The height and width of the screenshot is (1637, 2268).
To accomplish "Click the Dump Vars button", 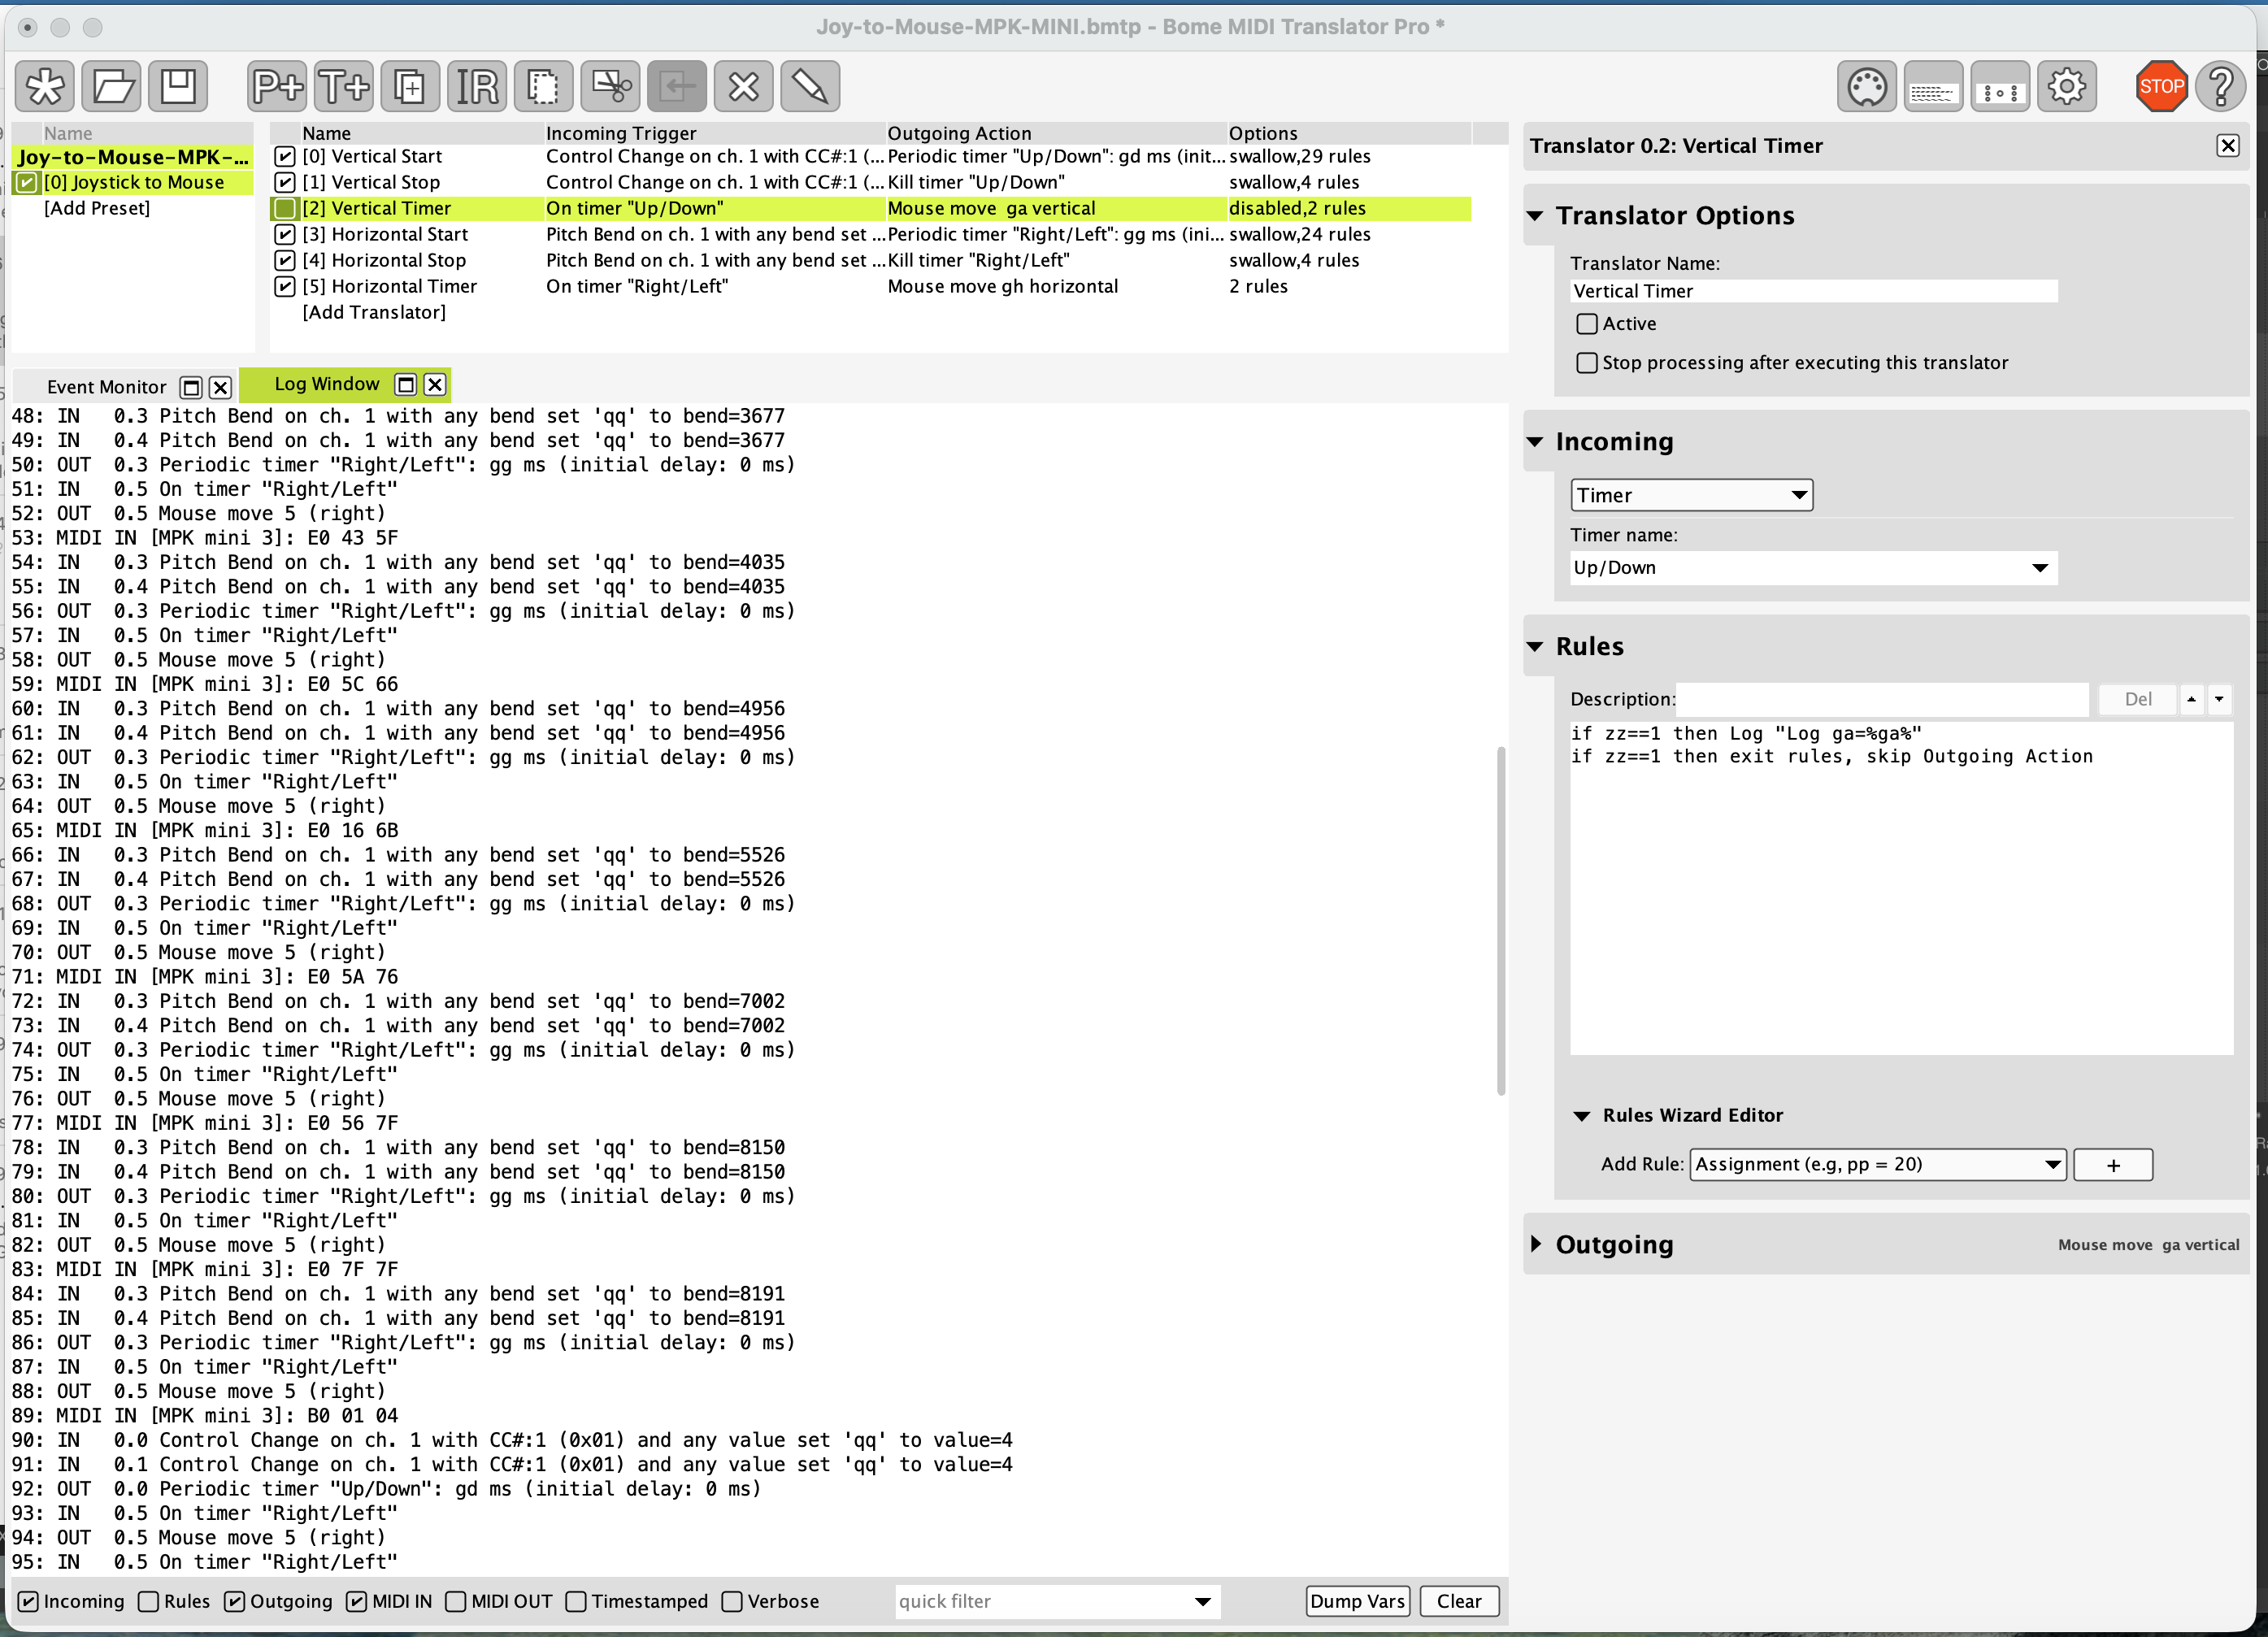I will [x=1357, y=1601].
